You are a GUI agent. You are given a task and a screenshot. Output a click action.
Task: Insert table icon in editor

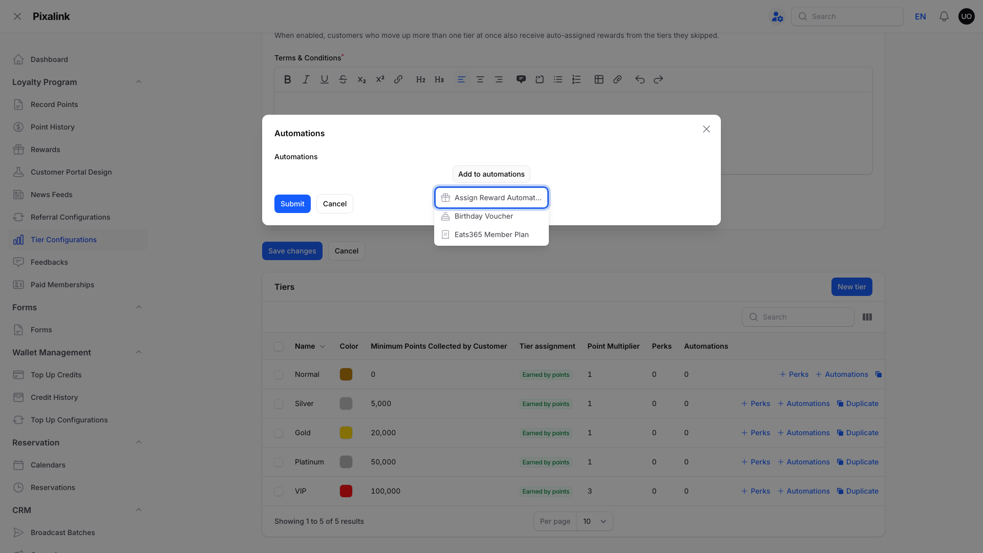pos(599,79)
